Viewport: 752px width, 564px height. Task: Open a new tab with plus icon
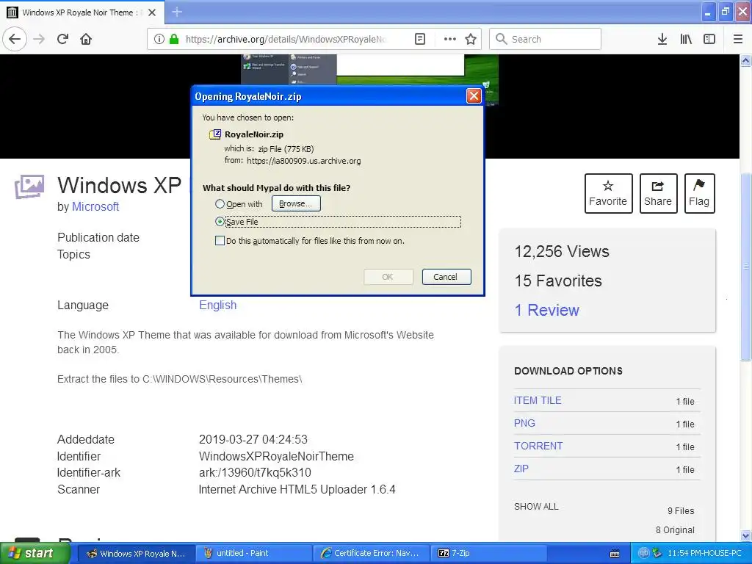pos(177,12)
